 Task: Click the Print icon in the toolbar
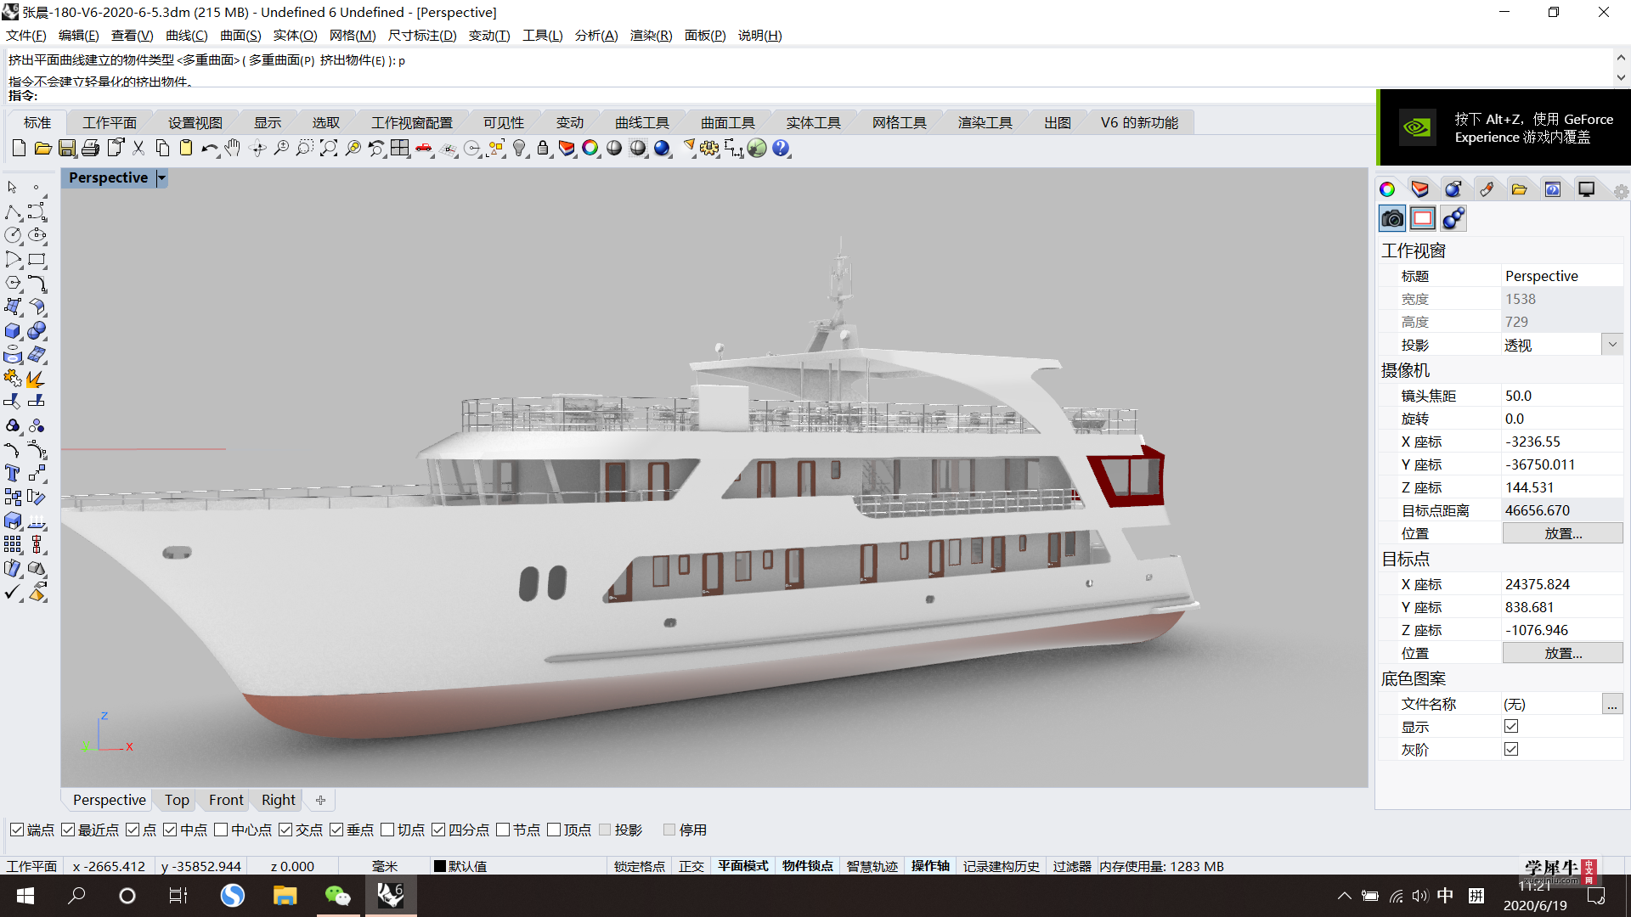(91, 149)
